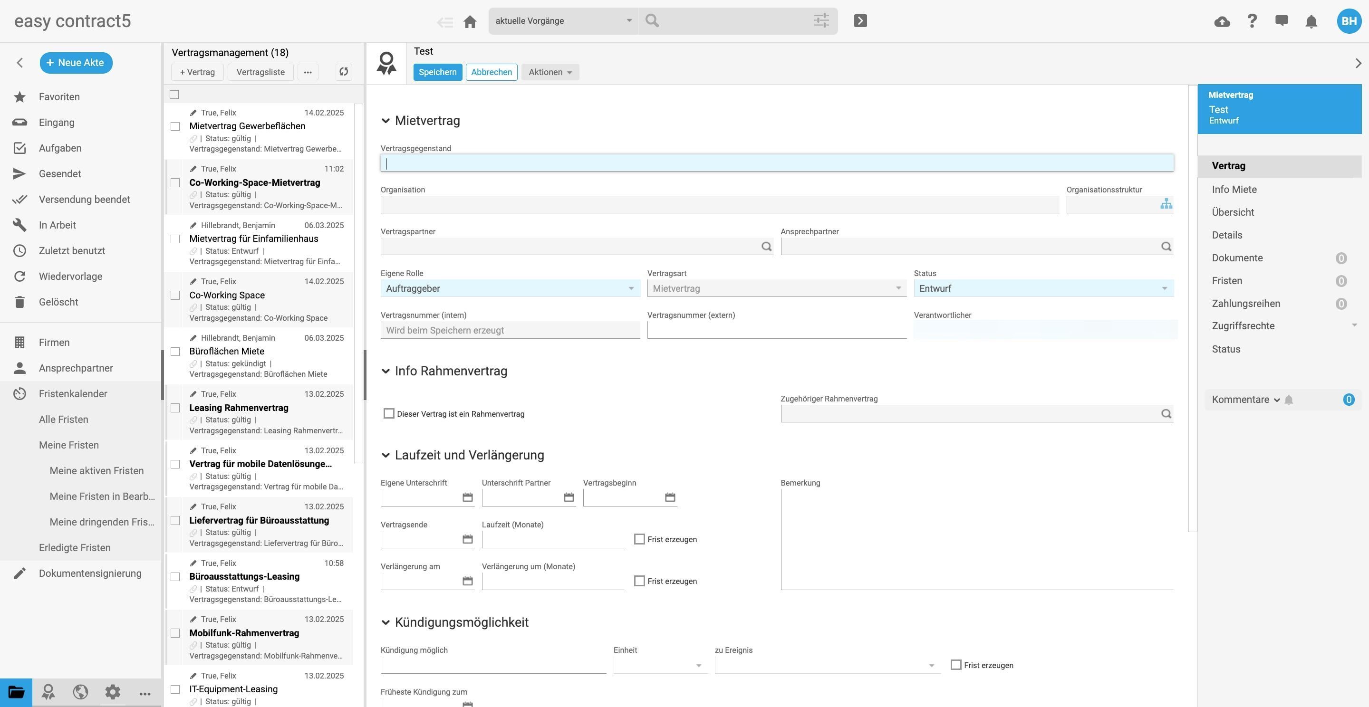Open the search icon in the Vertragspartner field

pos(767,247)
